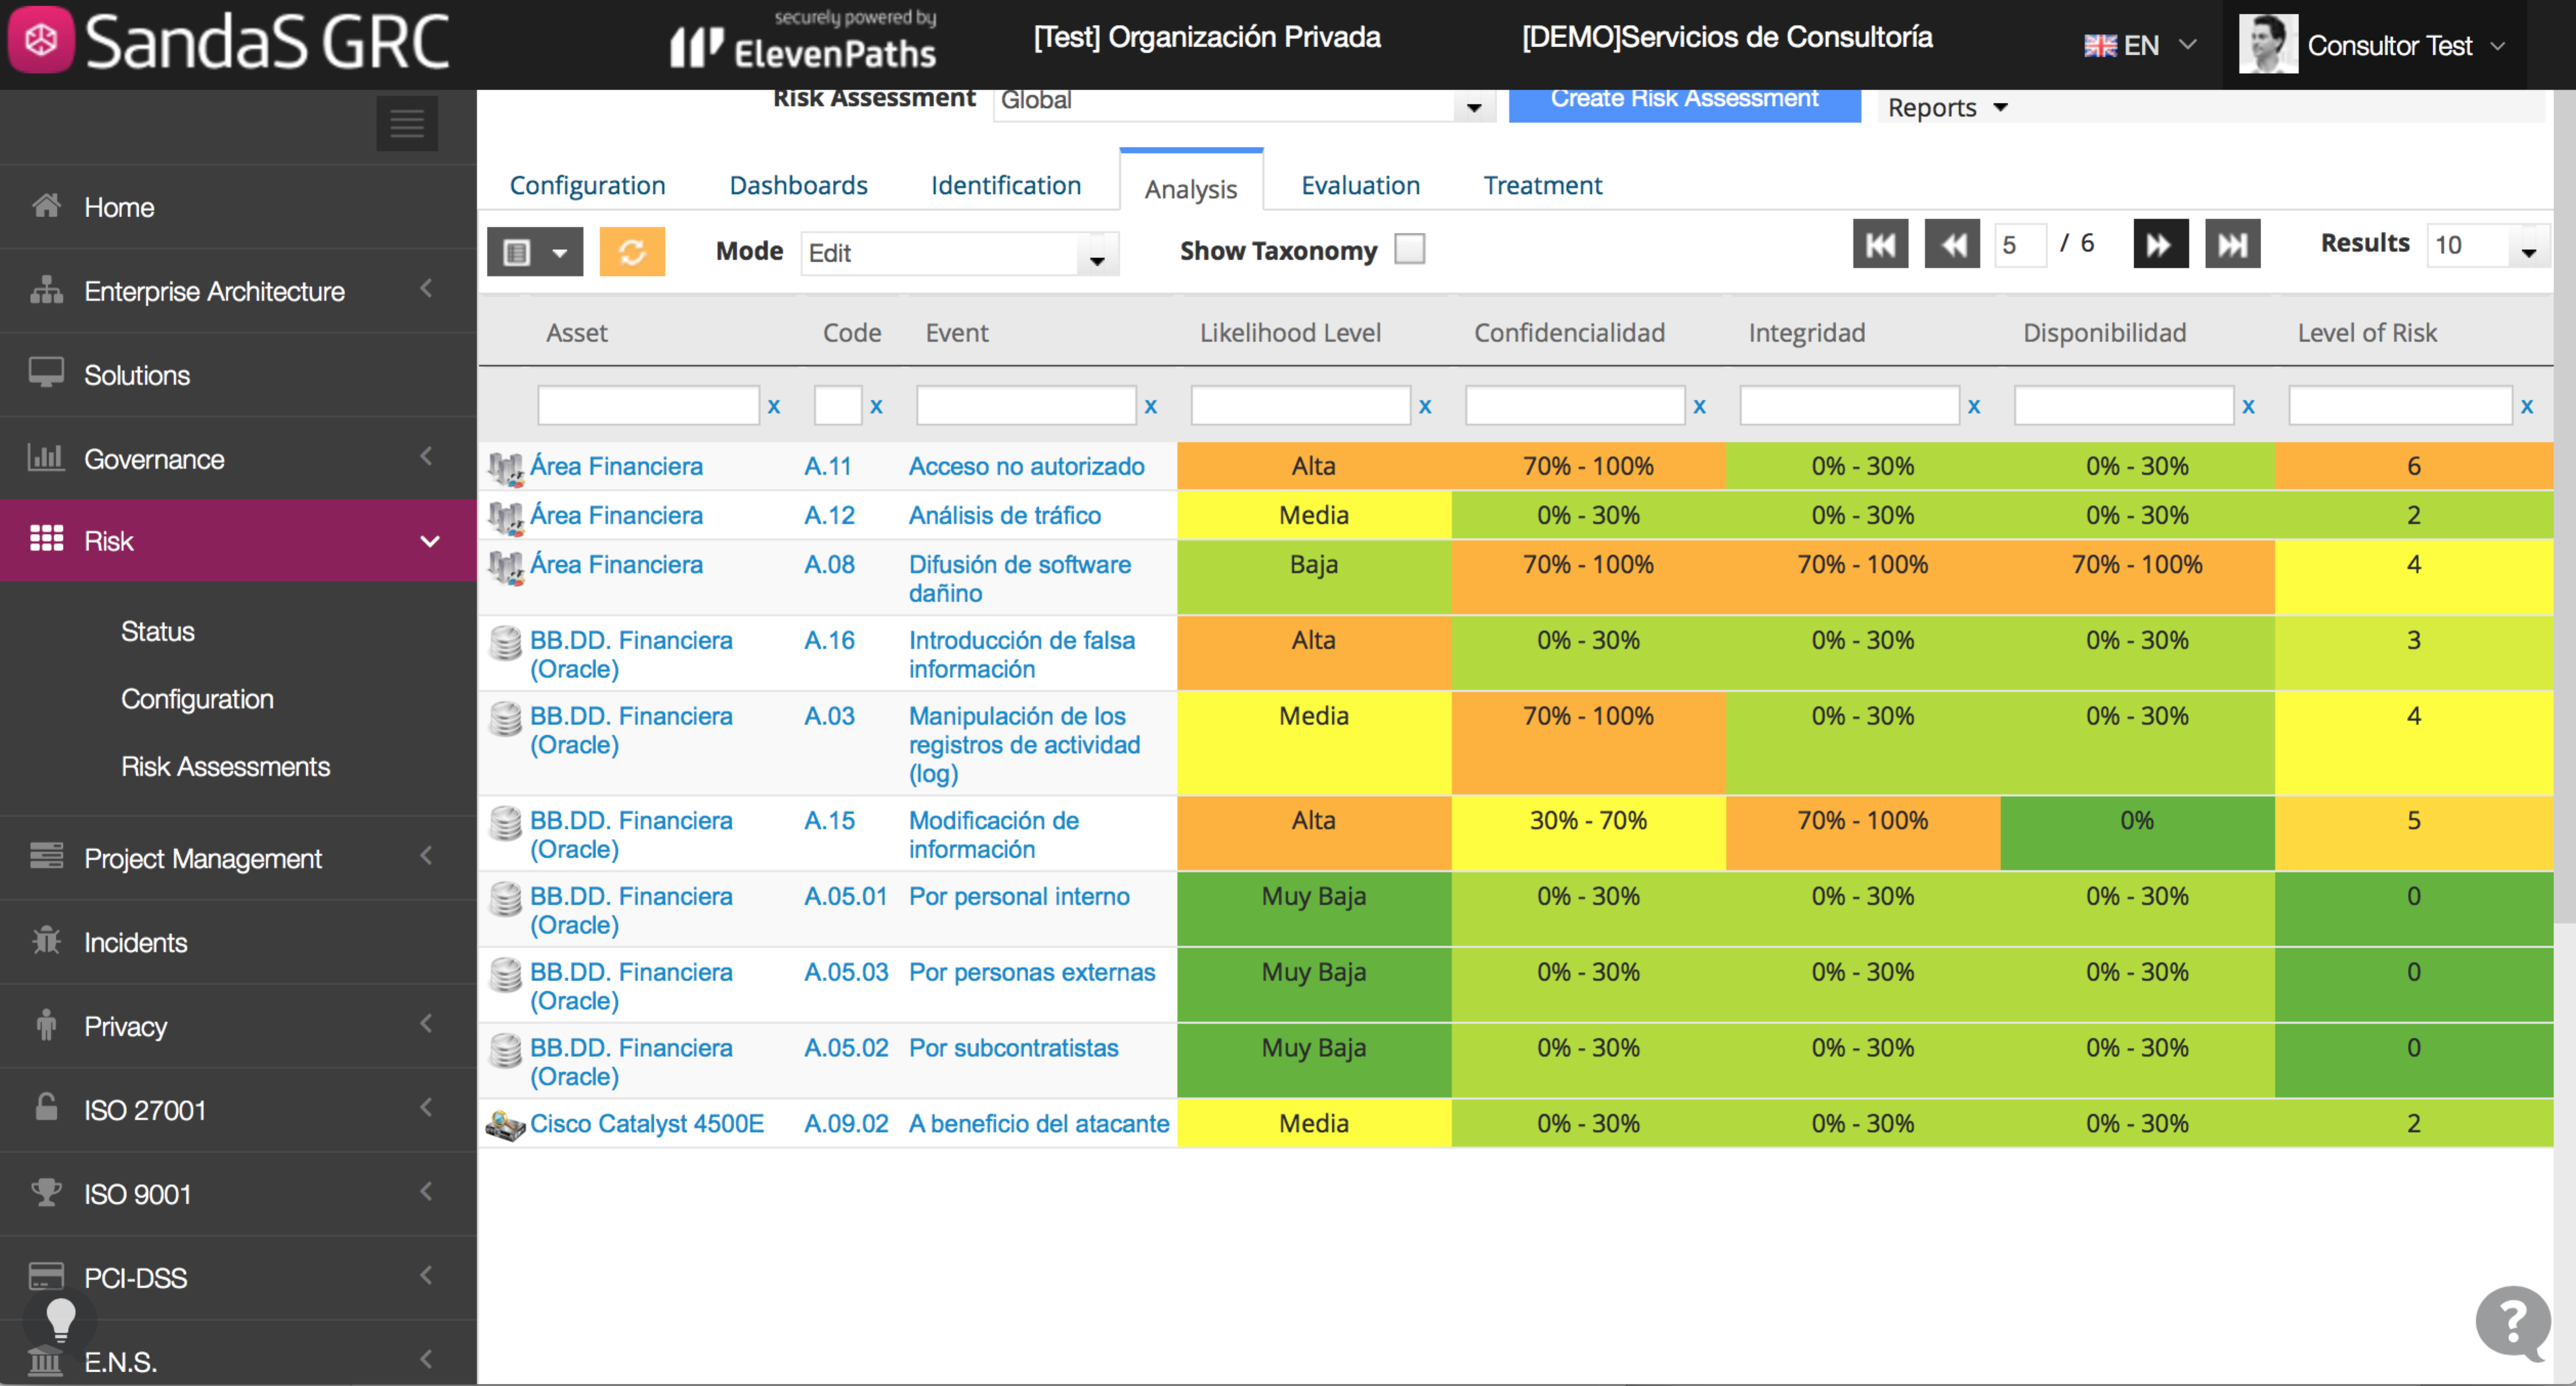Open Risk Assessments in sidebar
The image size is (2576, 1386).
[x=225, y=767]
